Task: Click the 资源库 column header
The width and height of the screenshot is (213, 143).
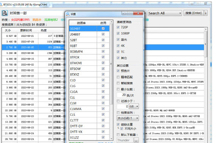Action: (81, 23)
